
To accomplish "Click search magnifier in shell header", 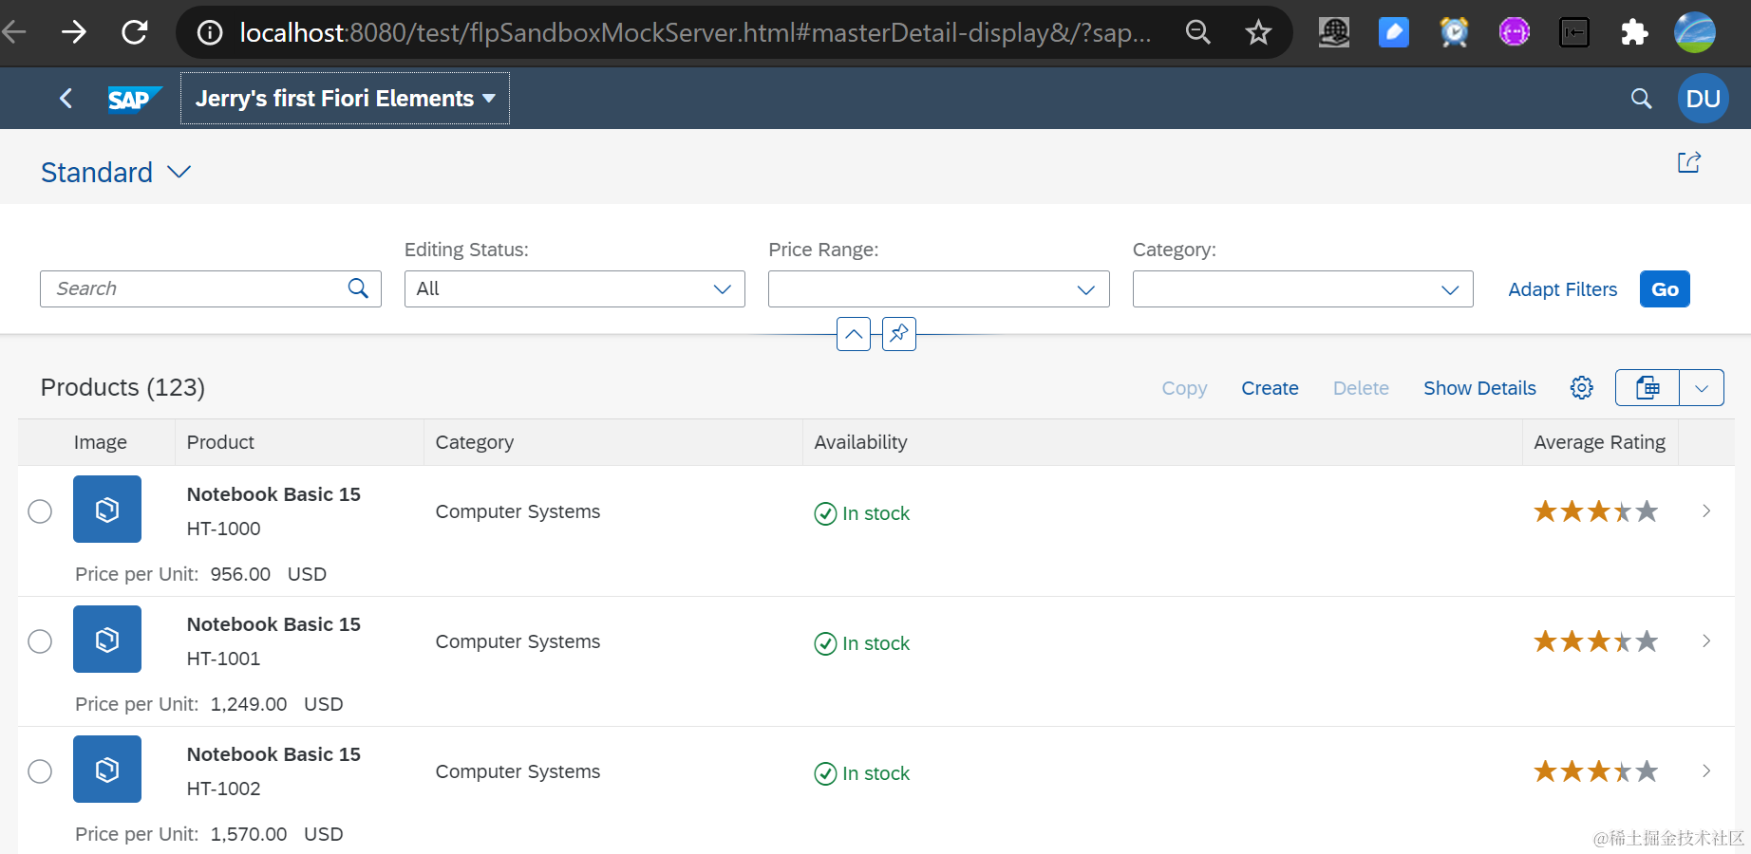I will click(1641, 99).
